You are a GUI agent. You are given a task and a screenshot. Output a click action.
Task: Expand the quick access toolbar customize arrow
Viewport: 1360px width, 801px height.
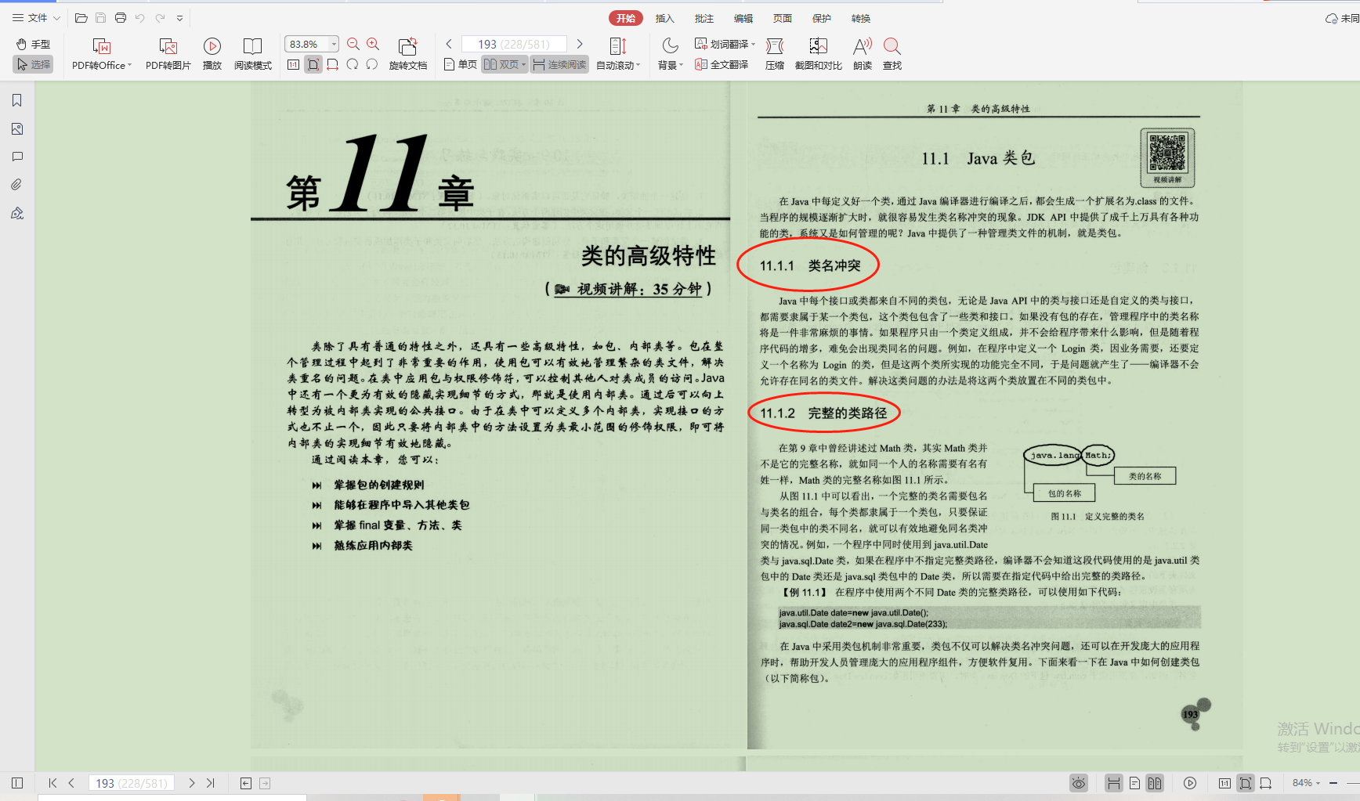179,18
